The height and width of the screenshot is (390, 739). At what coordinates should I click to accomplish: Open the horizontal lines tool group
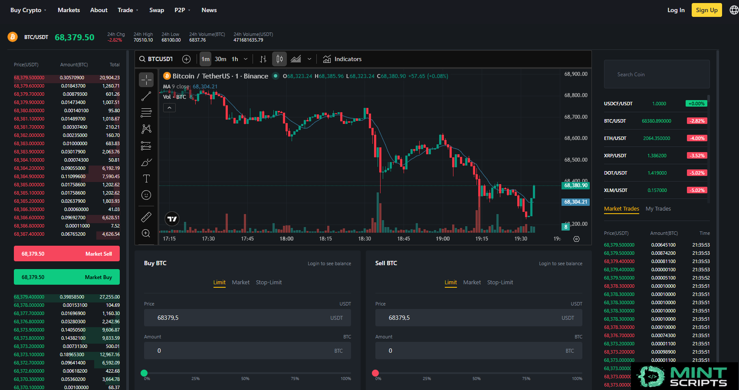pyautogui.click(x=146, y=113)
